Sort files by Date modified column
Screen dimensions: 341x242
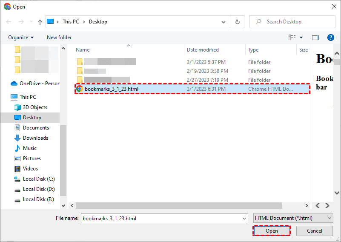203,50
